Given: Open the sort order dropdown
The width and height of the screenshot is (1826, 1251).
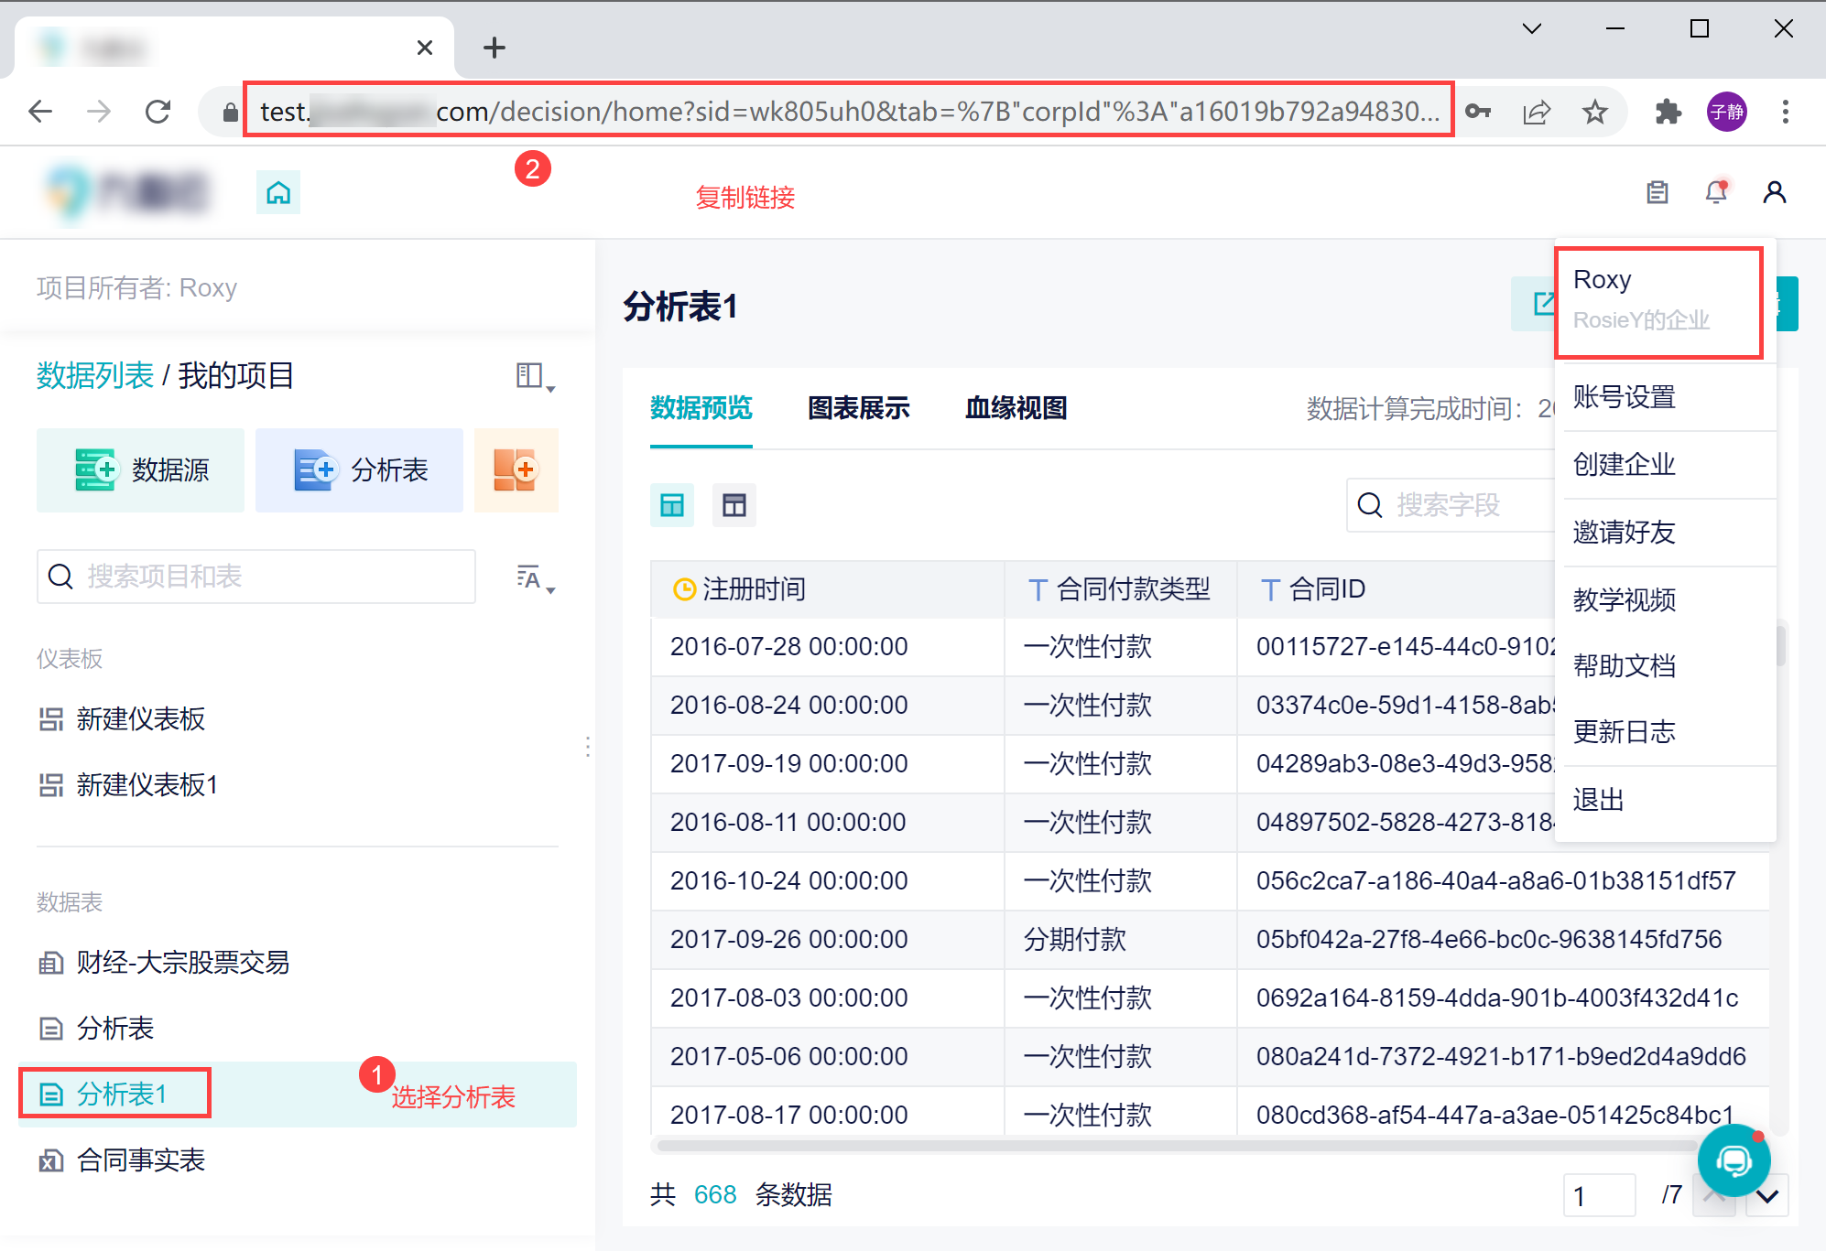Looking at the screenshot, I should click(535, 578).
